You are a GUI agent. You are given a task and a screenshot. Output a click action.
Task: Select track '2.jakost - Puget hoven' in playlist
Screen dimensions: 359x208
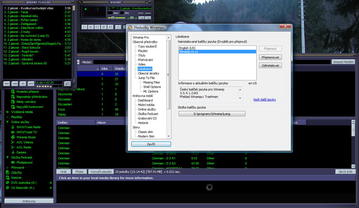pyautogui.click(x=37, y=51)
